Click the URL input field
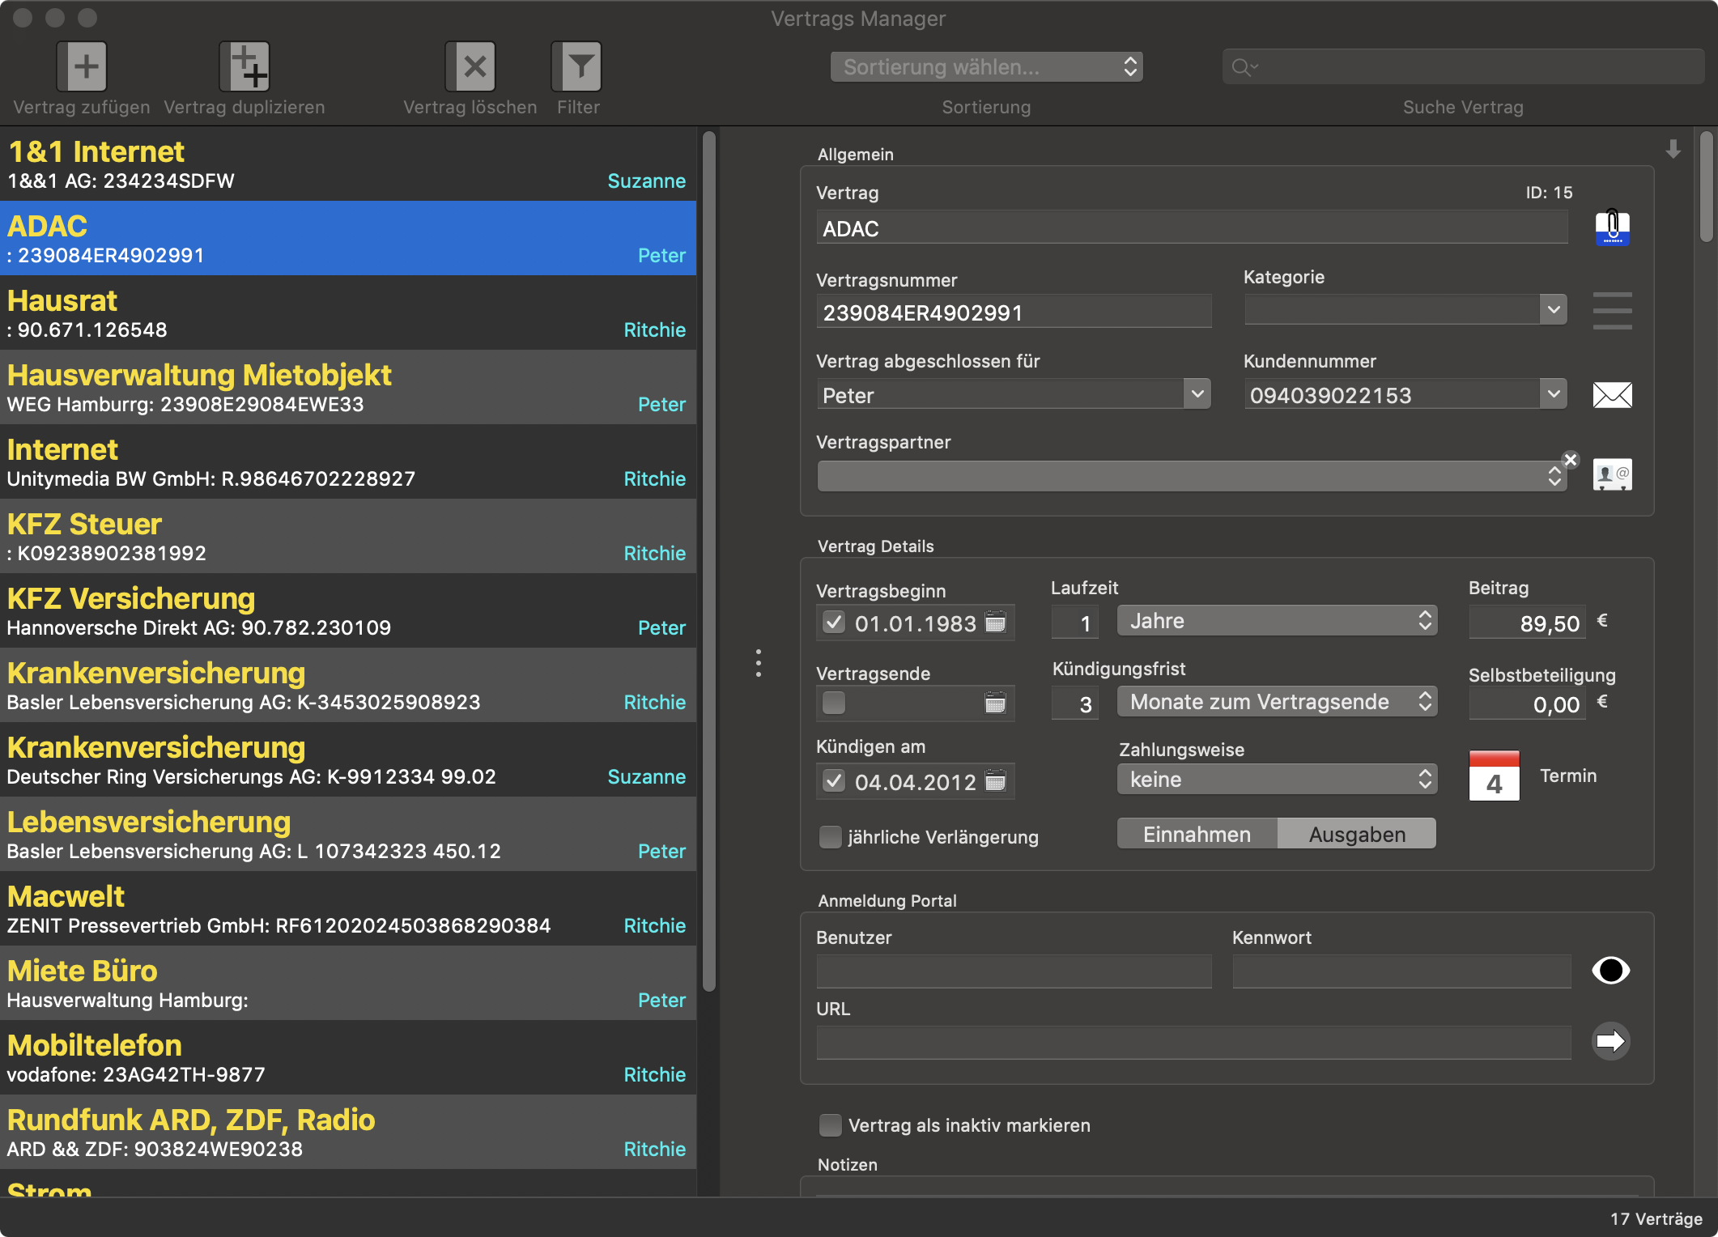Image resolution: width=1718 pixels, height=1237 pixels. [x=1193, y=1043]
